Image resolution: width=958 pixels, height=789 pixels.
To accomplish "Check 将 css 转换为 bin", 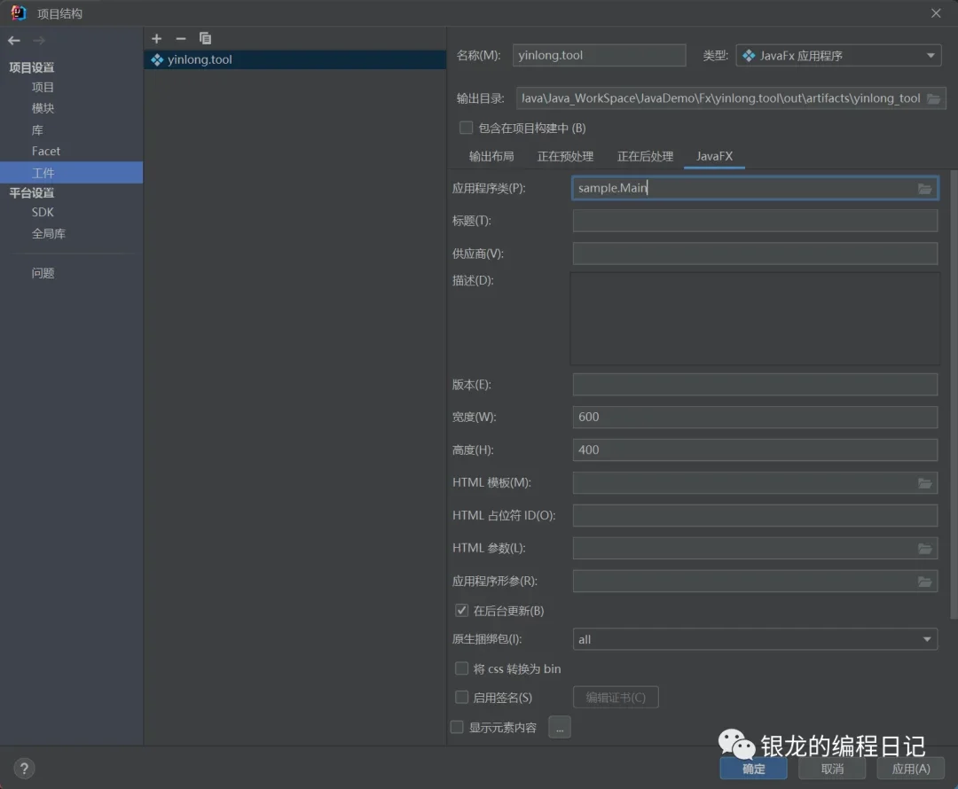I will pyautogui.click(x=461, y=668).
